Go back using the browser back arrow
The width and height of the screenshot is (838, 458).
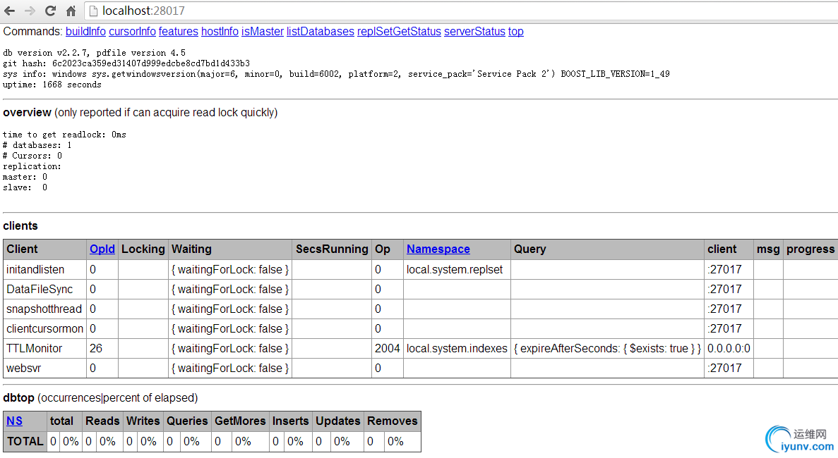10,11
